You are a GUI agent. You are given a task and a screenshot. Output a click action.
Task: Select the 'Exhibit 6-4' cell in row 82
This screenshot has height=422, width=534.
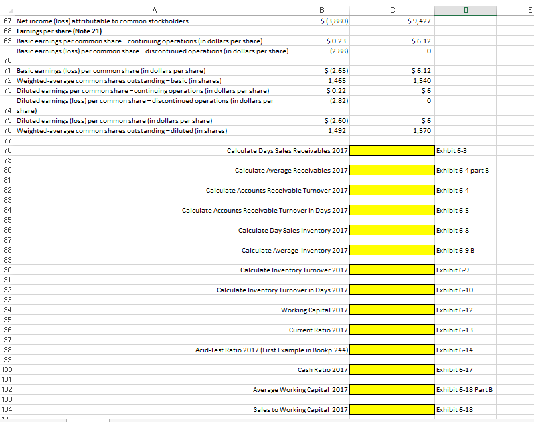[x=465, y=190]
